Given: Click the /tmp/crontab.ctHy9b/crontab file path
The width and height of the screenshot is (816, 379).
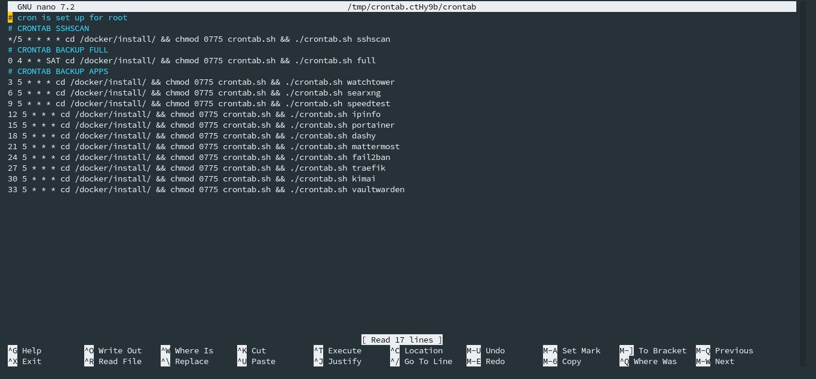Looking at the screenshot, I should click(412, 7).
